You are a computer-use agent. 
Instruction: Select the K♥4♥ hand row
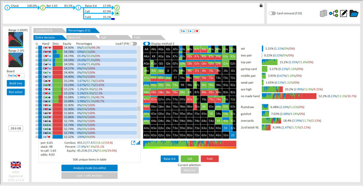[88, 52]
